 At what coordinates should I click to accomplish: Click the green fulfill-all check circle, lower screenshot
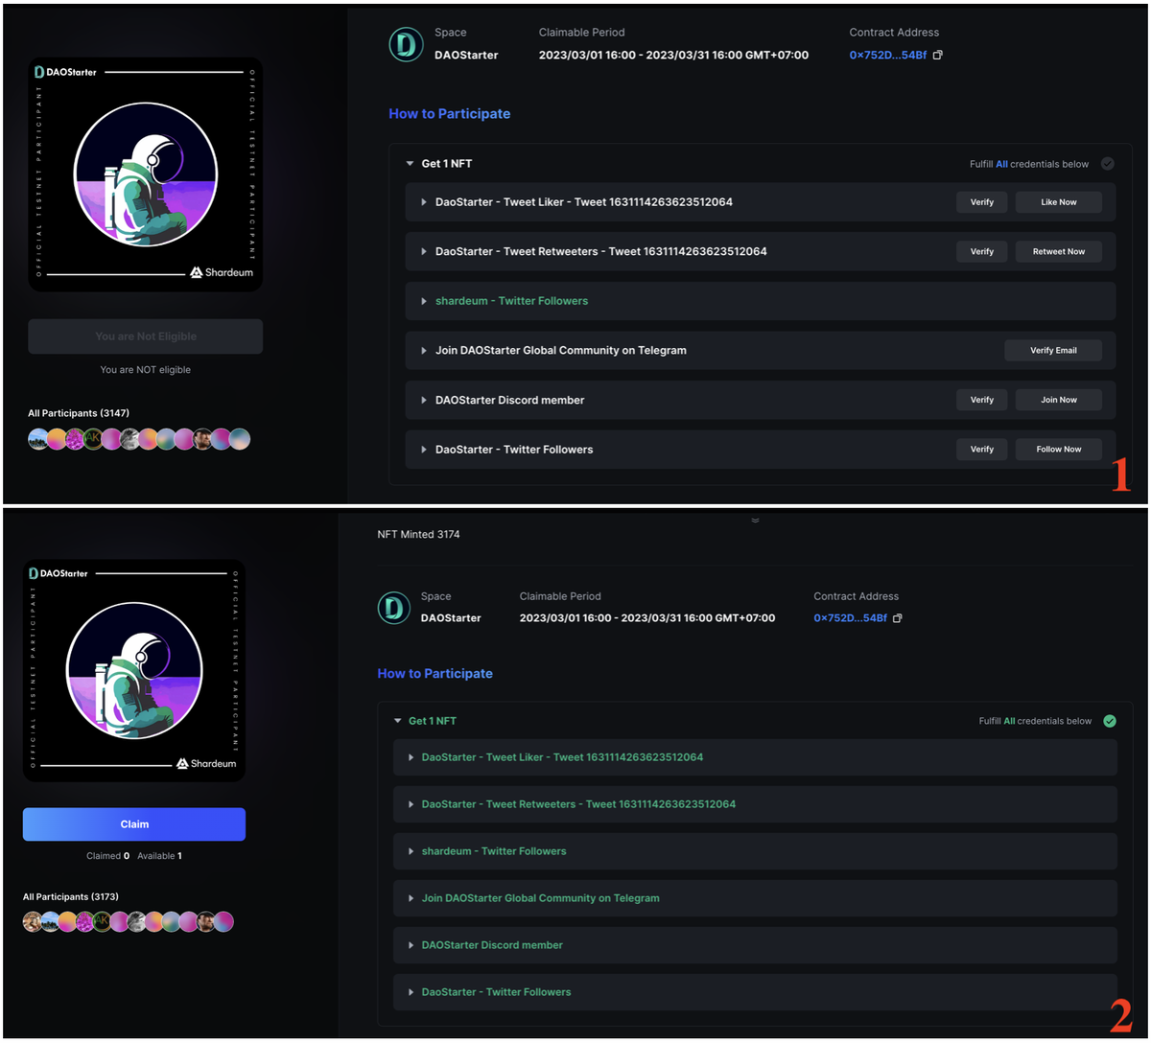pyautogui.click(x=1110, y=721)
